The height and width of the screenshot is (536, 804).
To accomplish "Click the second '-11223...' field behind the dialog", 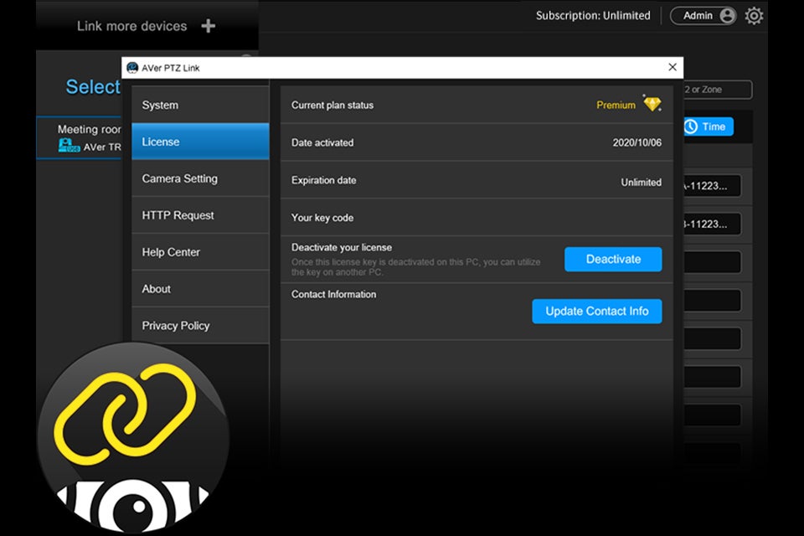I will click(x=712, y=224).
